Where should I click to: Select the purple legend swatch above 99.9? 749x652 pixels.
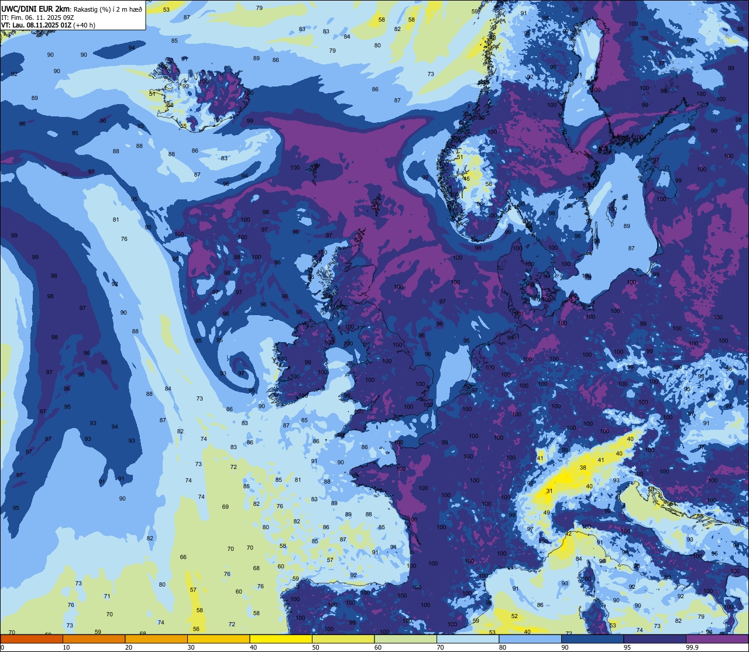click(x=717, y=639)
